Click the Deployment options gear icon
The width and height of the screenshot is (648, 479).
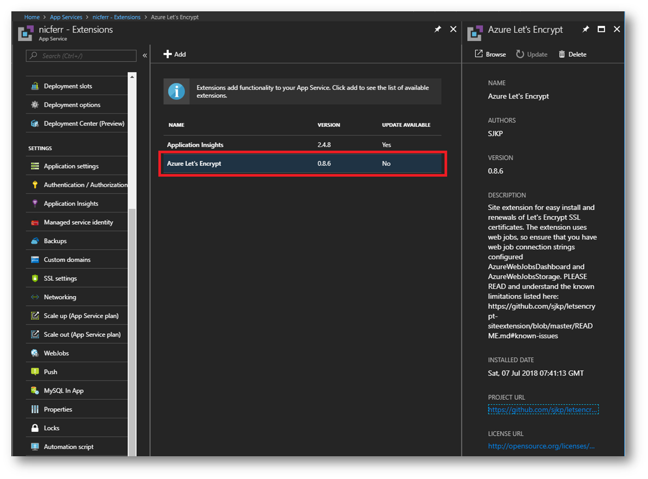pyautogui.click(x=35, y=105)
